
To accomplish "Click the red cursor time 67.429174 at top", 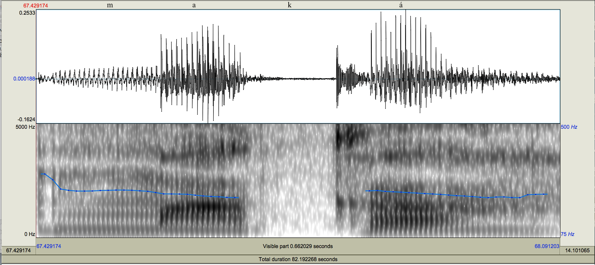I will [36, 6].
